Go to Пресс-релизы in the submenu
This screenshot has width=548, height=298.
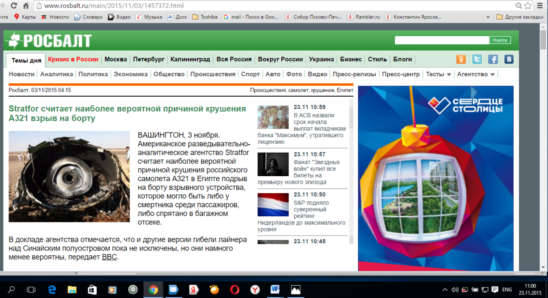(354, 74)
